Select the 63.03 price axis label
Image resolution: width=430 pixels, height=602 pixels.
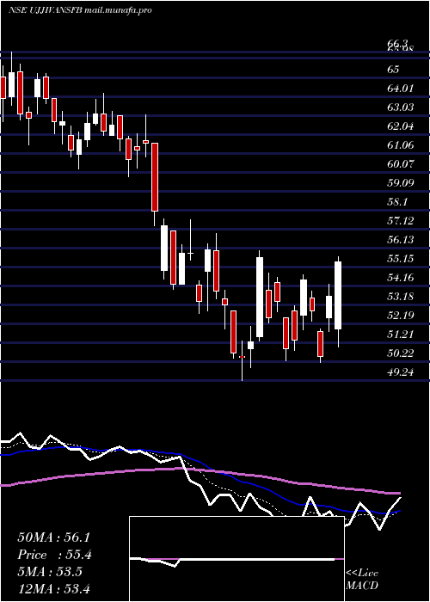[x=401, y=107]
